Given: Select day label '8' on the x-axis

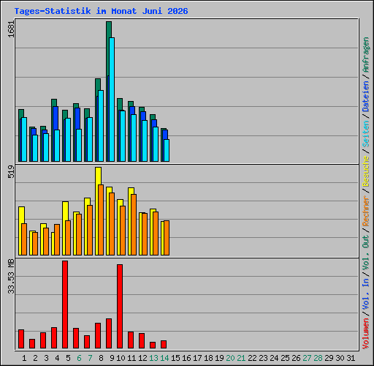Looking at the screenshot, I should click(x=101, y=358).
